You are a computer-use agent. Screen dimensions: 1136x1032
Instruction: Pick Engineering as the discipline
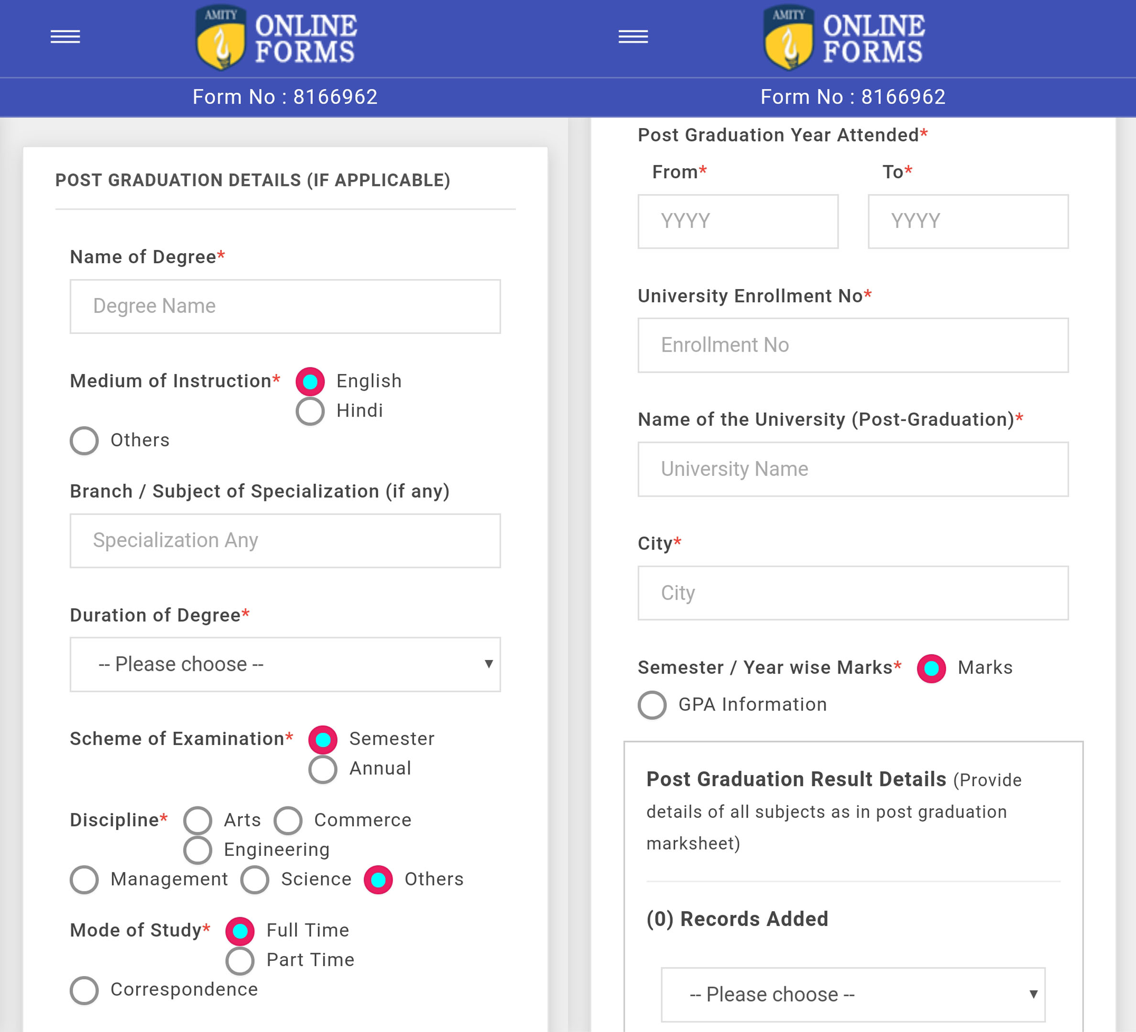coord(198,850)
